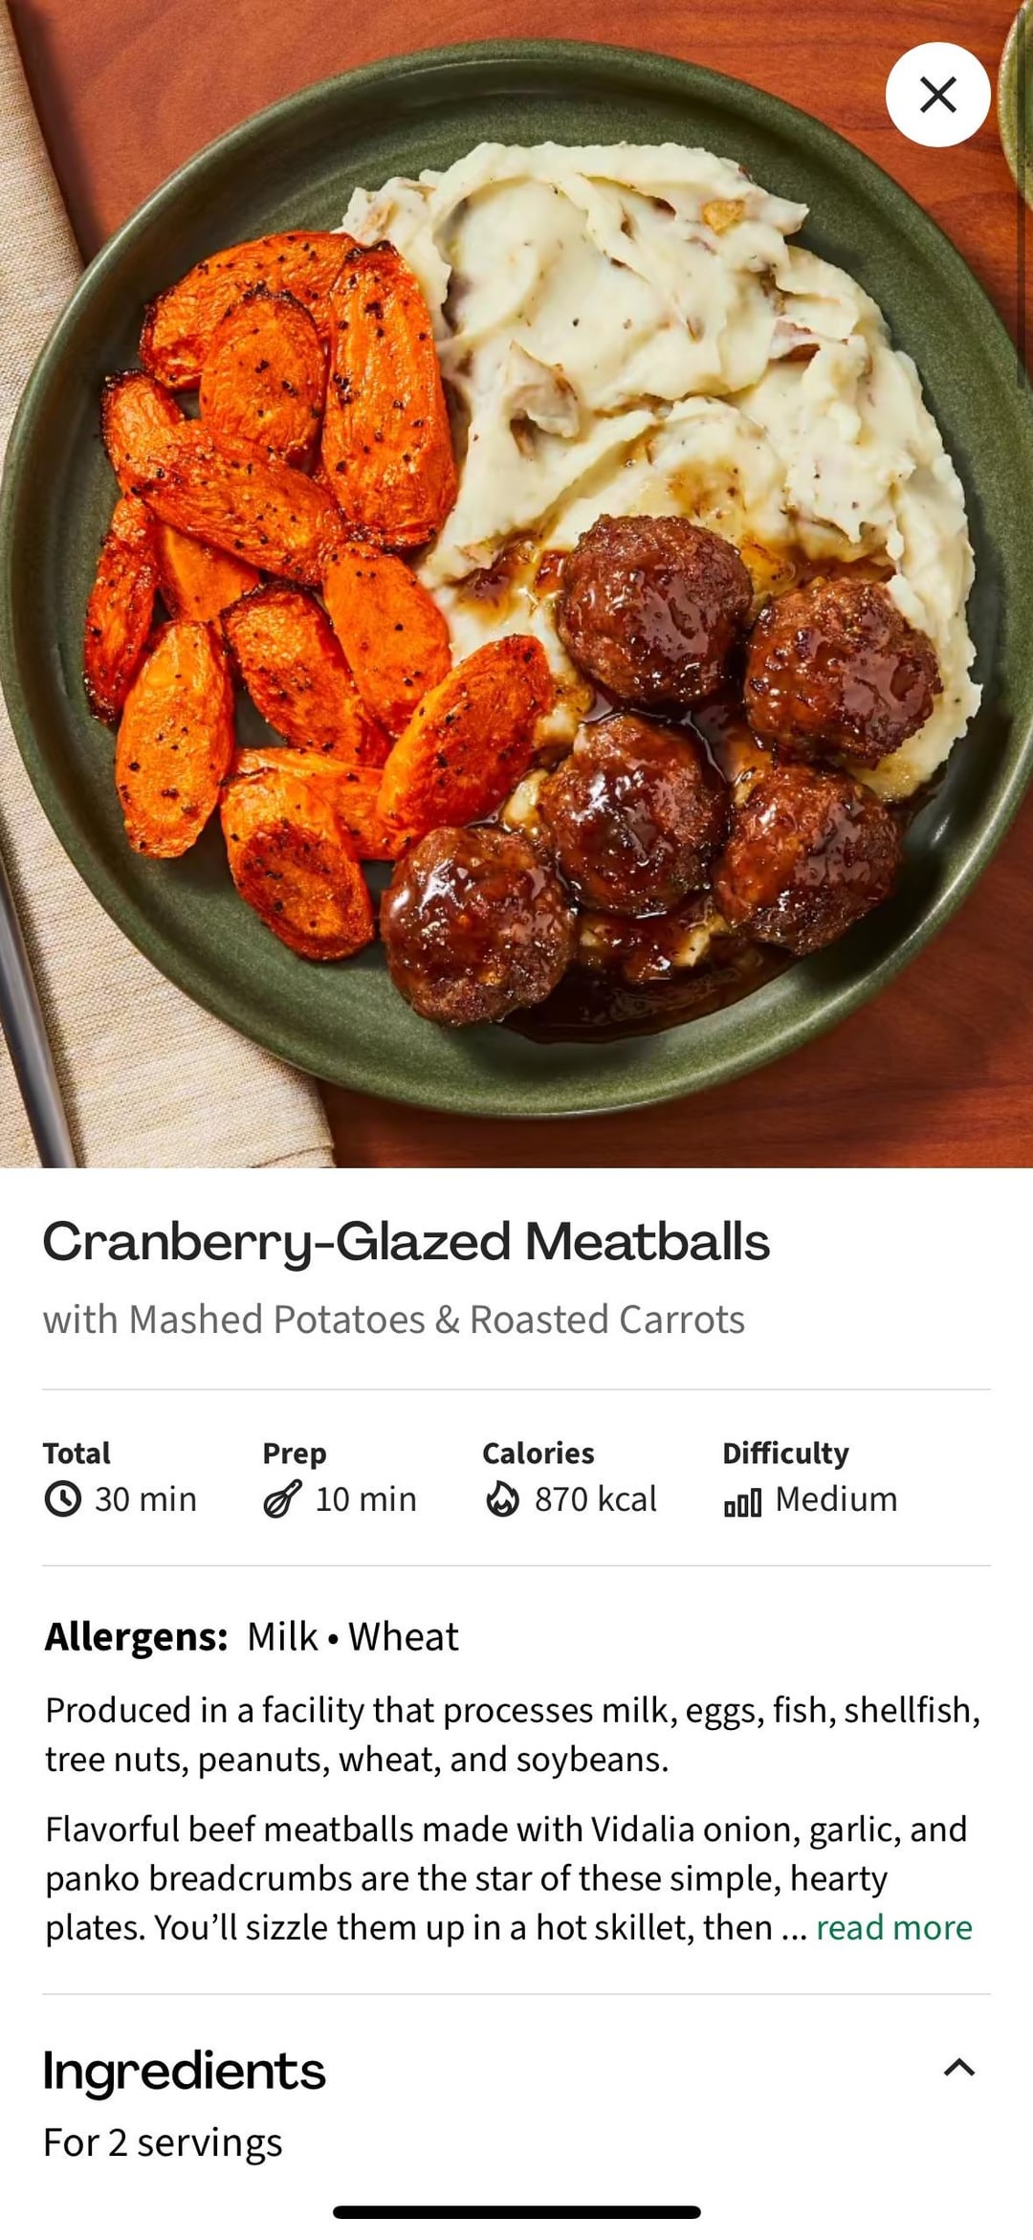Tap the Mashed Potatoes & Roasted Carrots subtitle
Viewport: 1033px width, 2240px height.
click(393, 1320)
